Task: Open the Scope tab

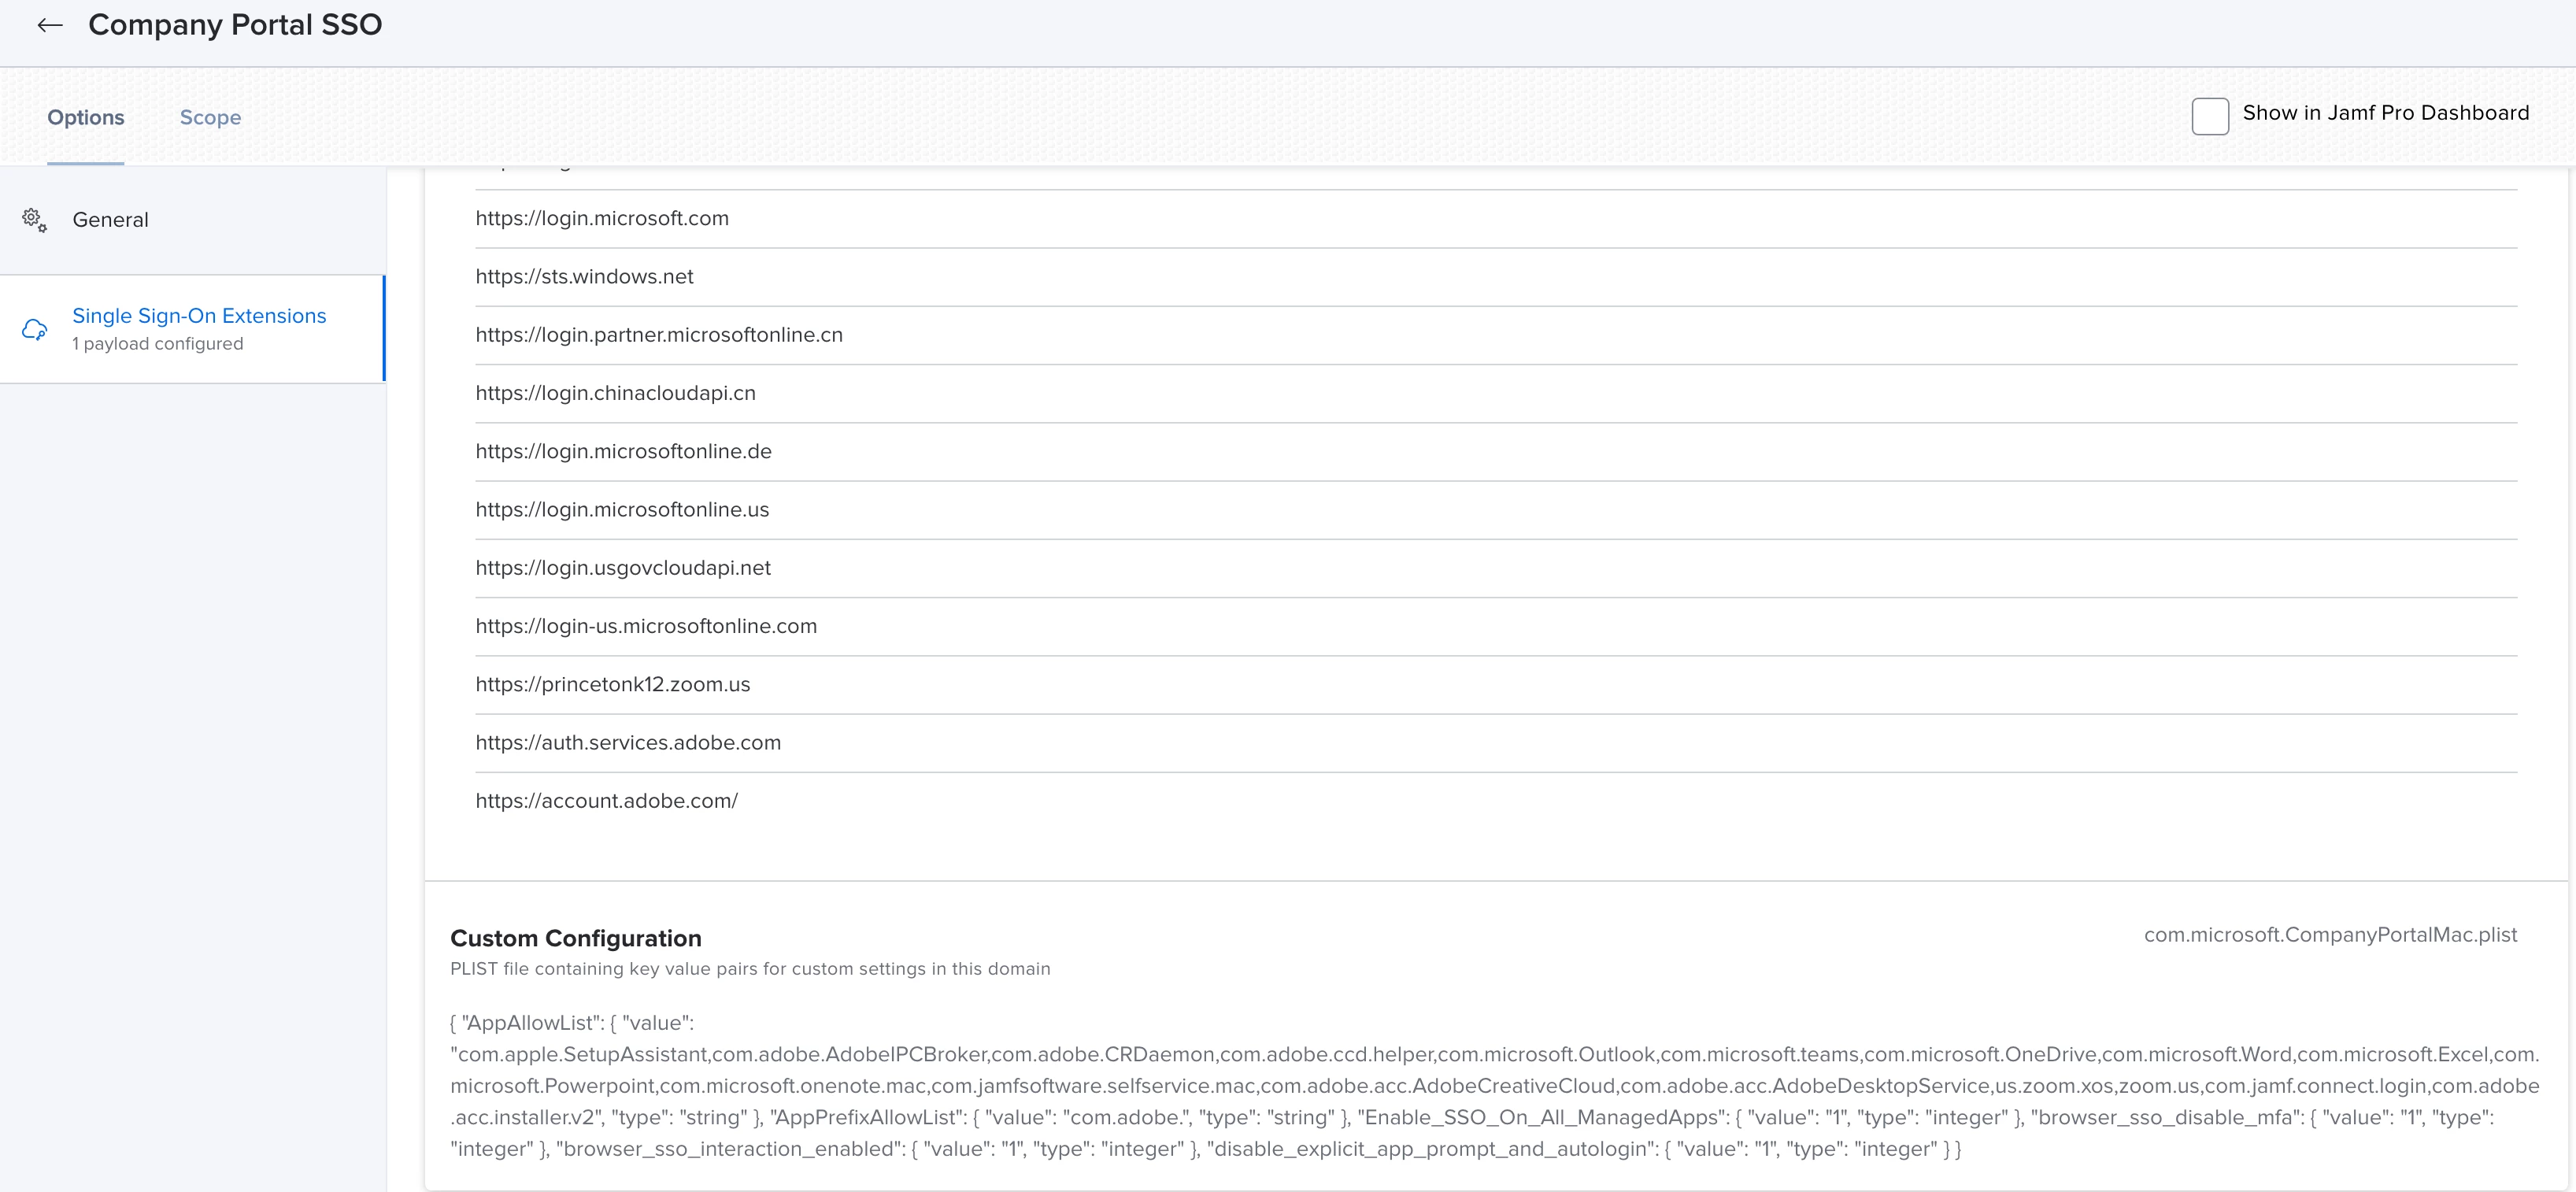Action: point(210,117)
